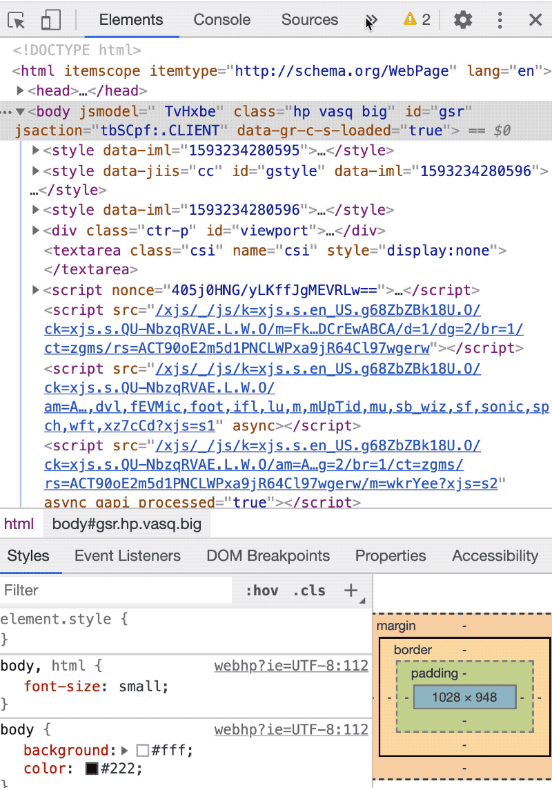The height and width of the screenshot is (788, 552).
Task: Toggle the device toolbar icon
Action: 50,20
